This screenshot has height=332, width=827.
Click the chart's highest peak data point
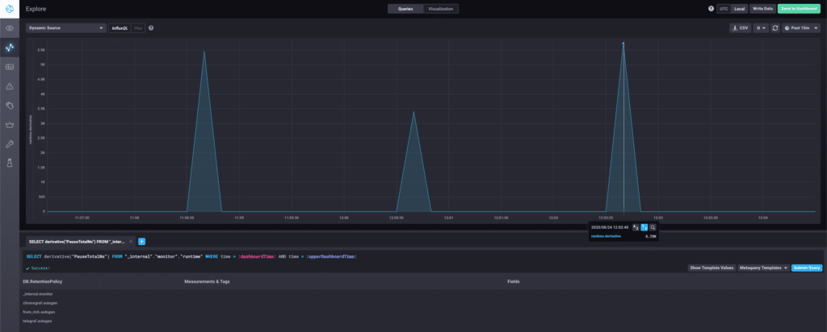[x=623, y=44]
